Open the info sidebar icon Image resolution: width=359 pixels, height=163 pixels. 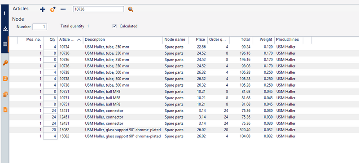[x=4, y=13]
